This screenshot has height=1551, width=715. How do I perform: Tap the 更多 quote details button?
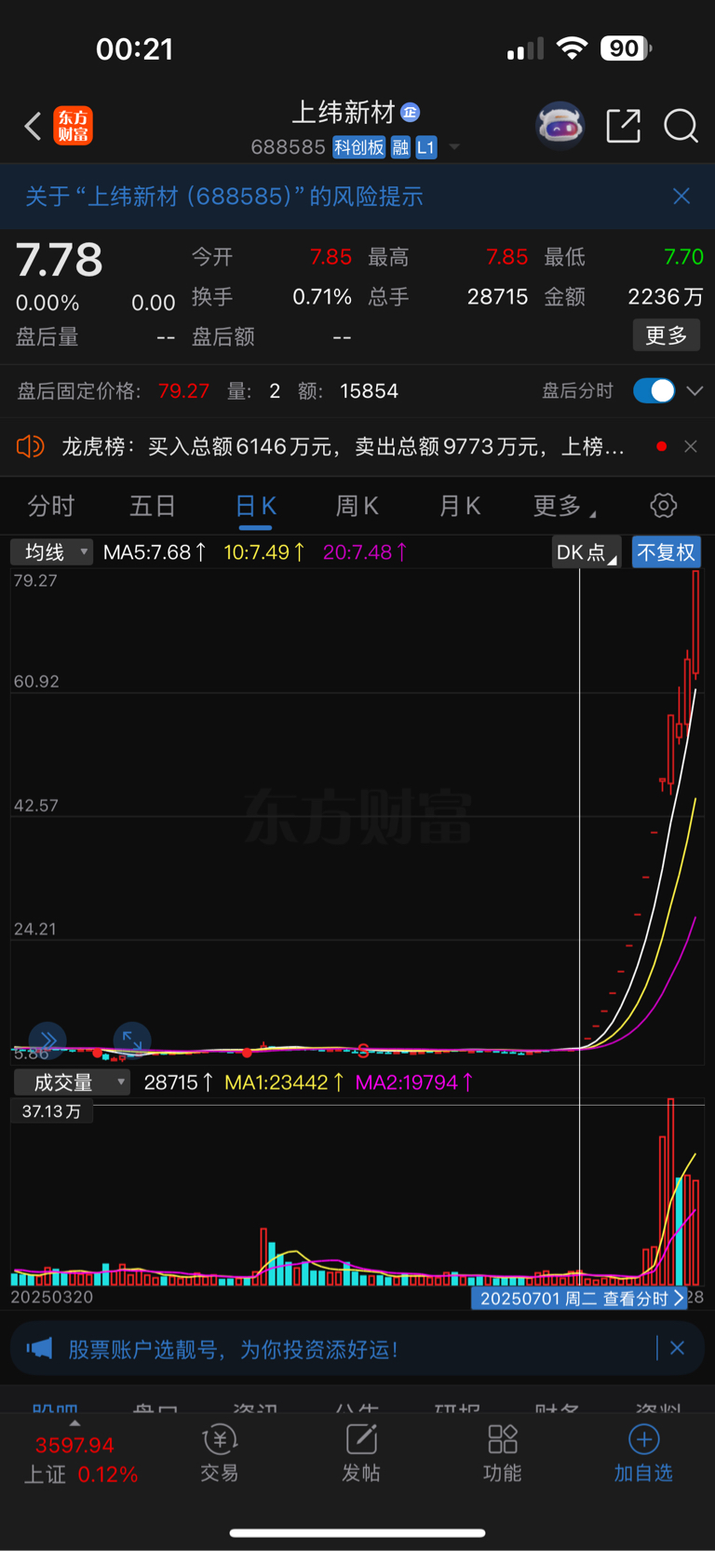[x=667, y=335]
